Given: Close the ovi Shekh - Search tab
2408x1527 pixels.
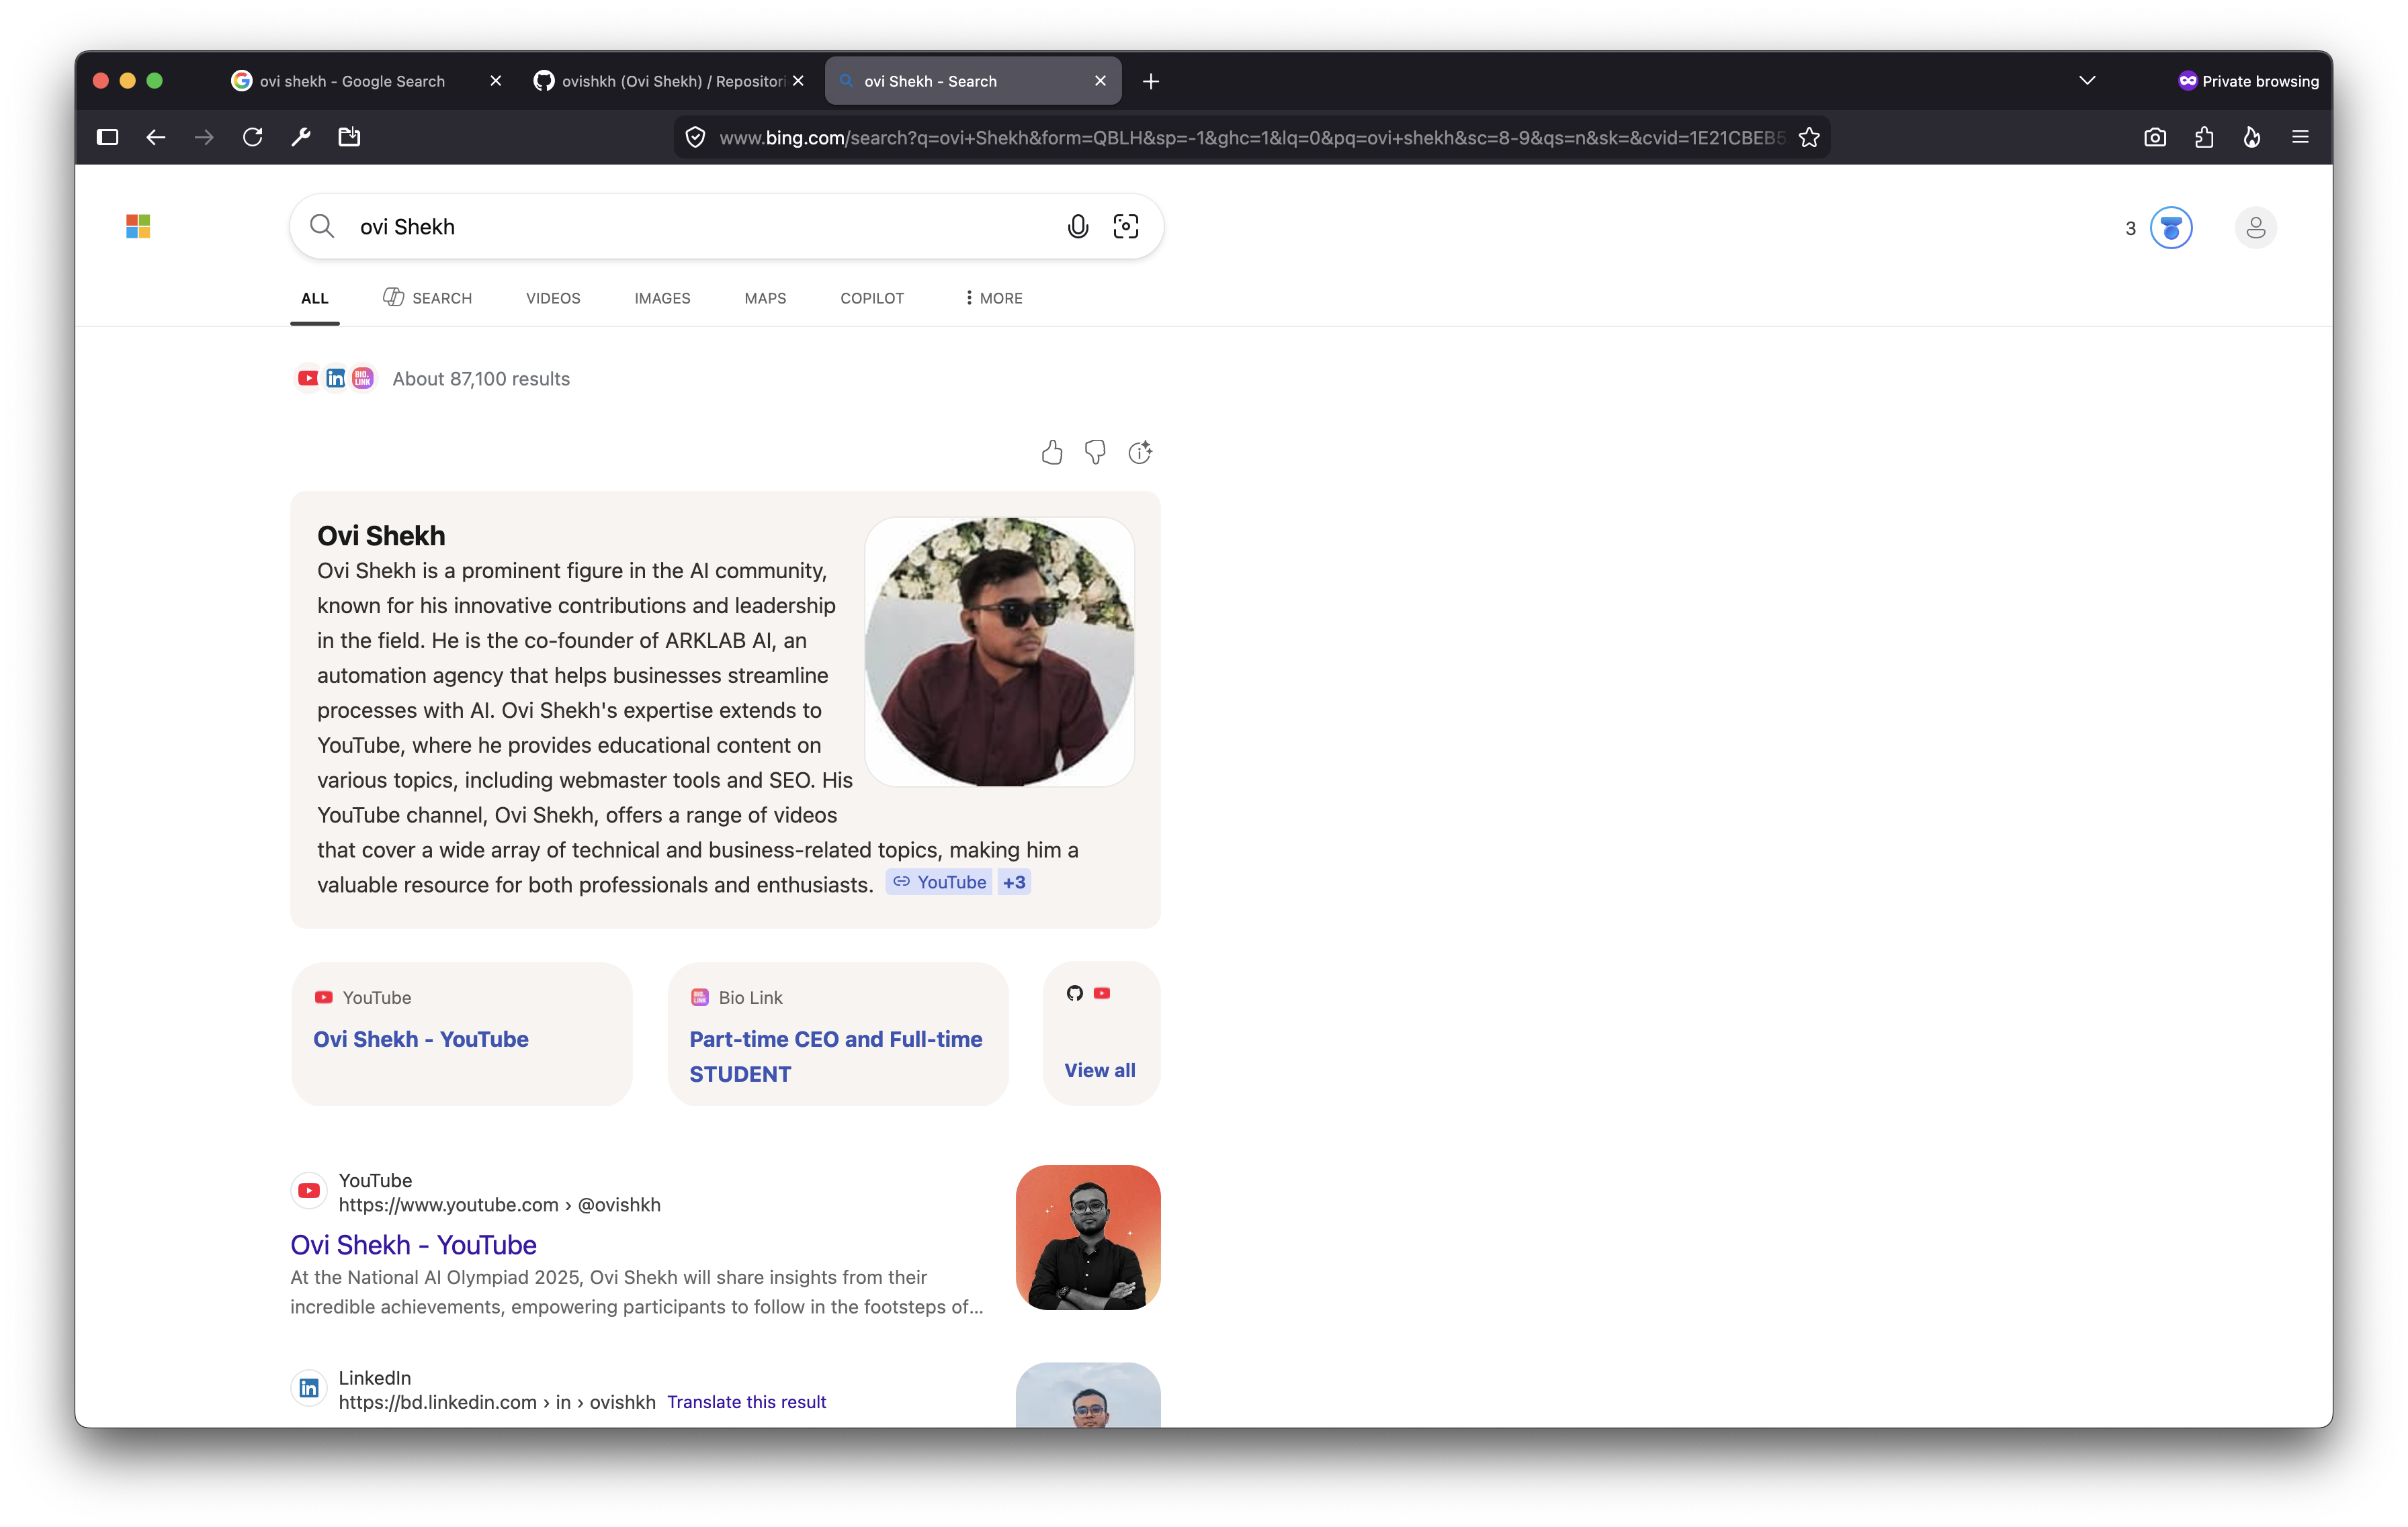Looking at the screenshot, I should (1101, 81).
